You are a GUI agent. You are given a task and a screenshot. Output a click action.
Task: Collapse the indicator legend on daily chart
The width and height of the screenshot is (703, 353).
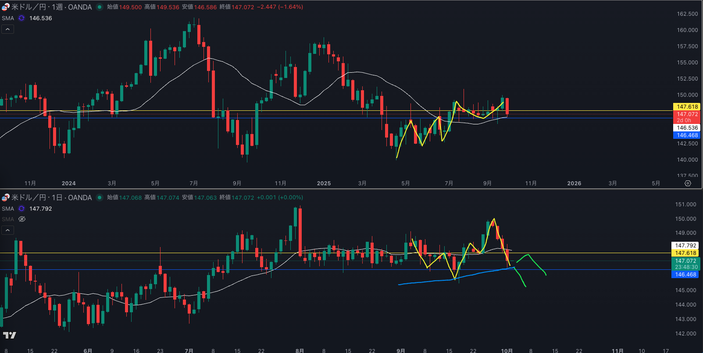coord(7,230)
